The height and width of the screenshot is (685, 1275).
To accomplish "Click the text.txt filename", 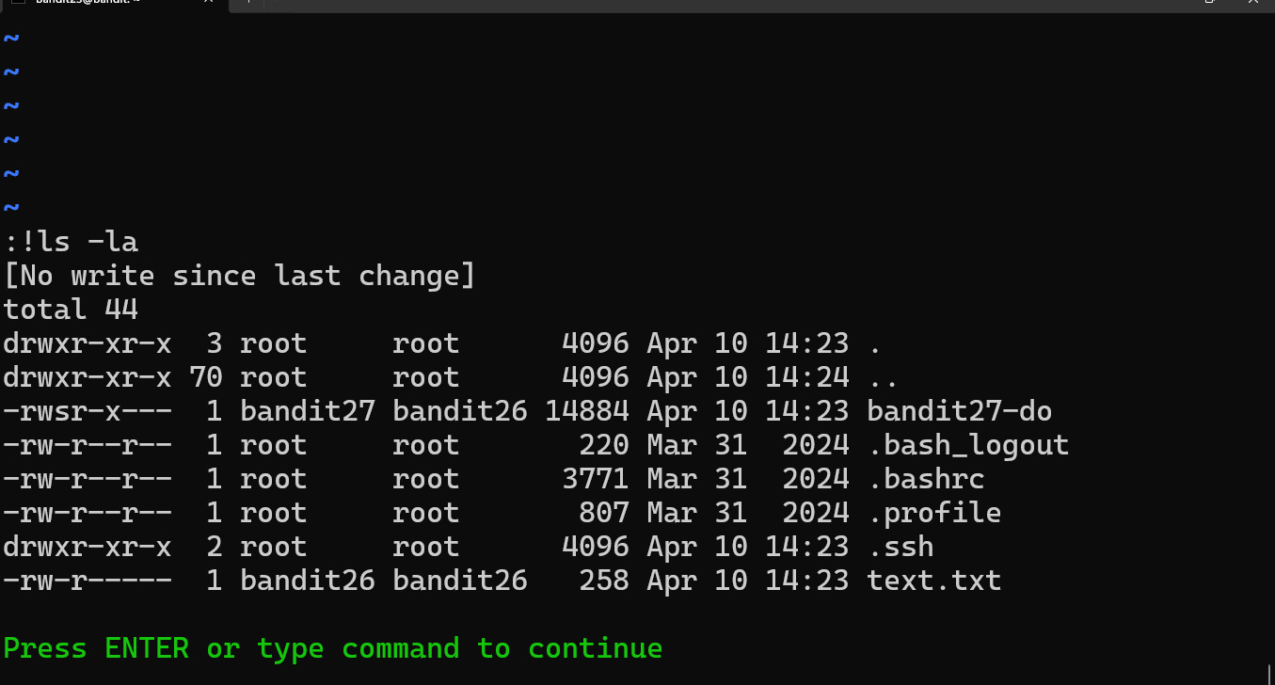I will [933, 581].
